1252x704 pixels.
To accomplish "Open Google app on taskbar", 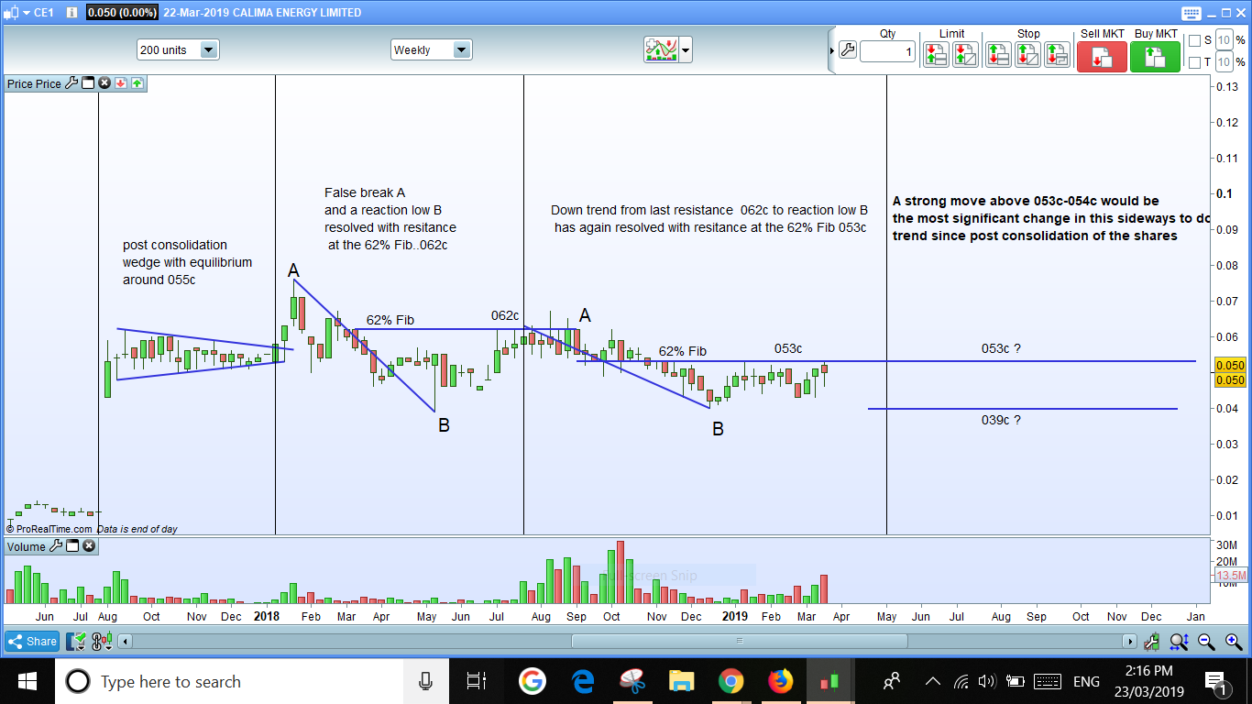I will click(532, 681).
